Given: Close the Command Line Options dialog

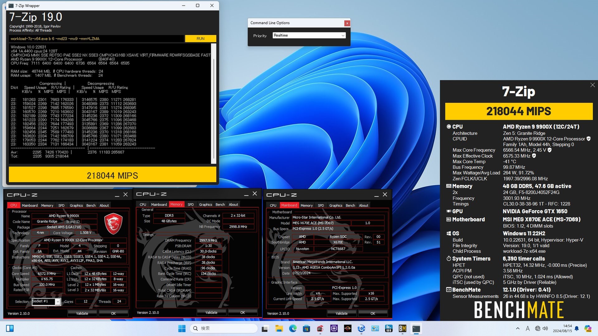Looking at the screenshot, I should point(347,23).
